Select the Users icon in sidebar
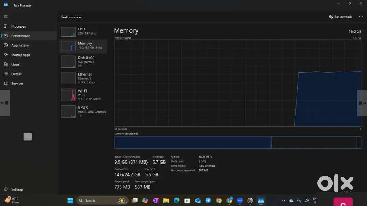 pos(6,65)
